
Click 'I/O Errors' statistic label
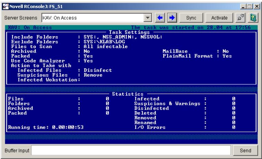[x=150, y=127]
